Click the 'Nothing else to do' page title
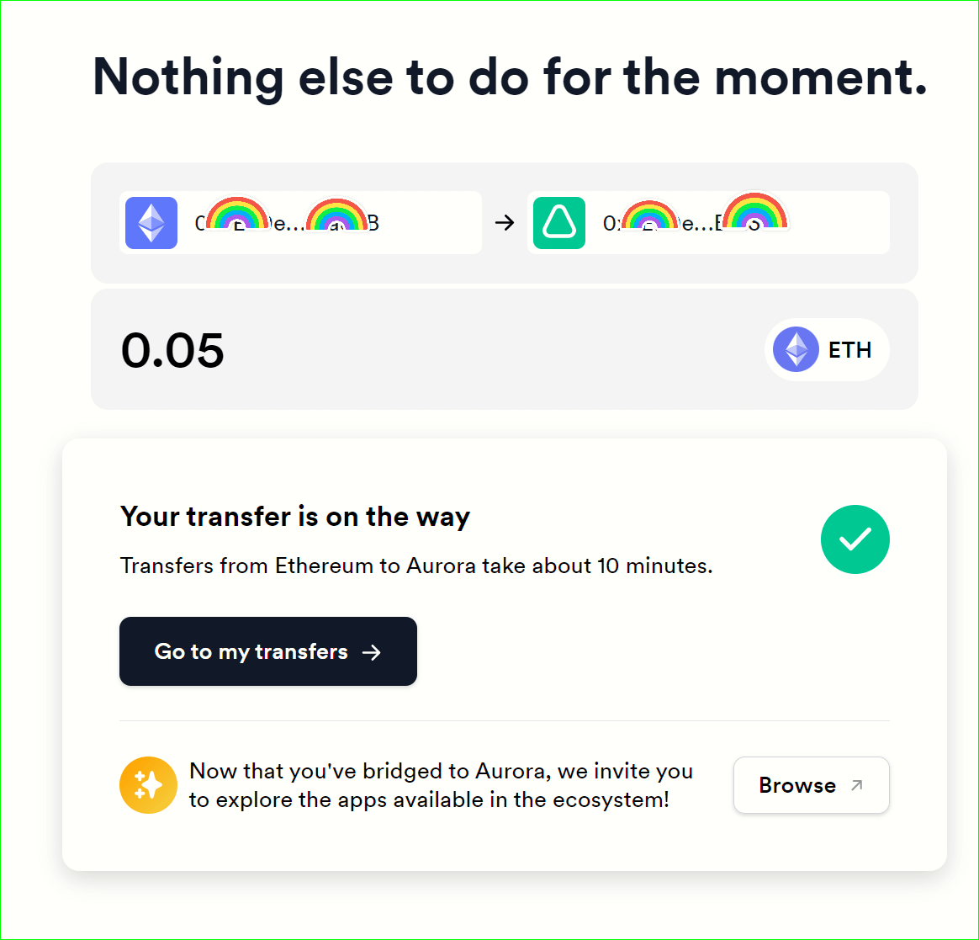 [x=510, y=77]
